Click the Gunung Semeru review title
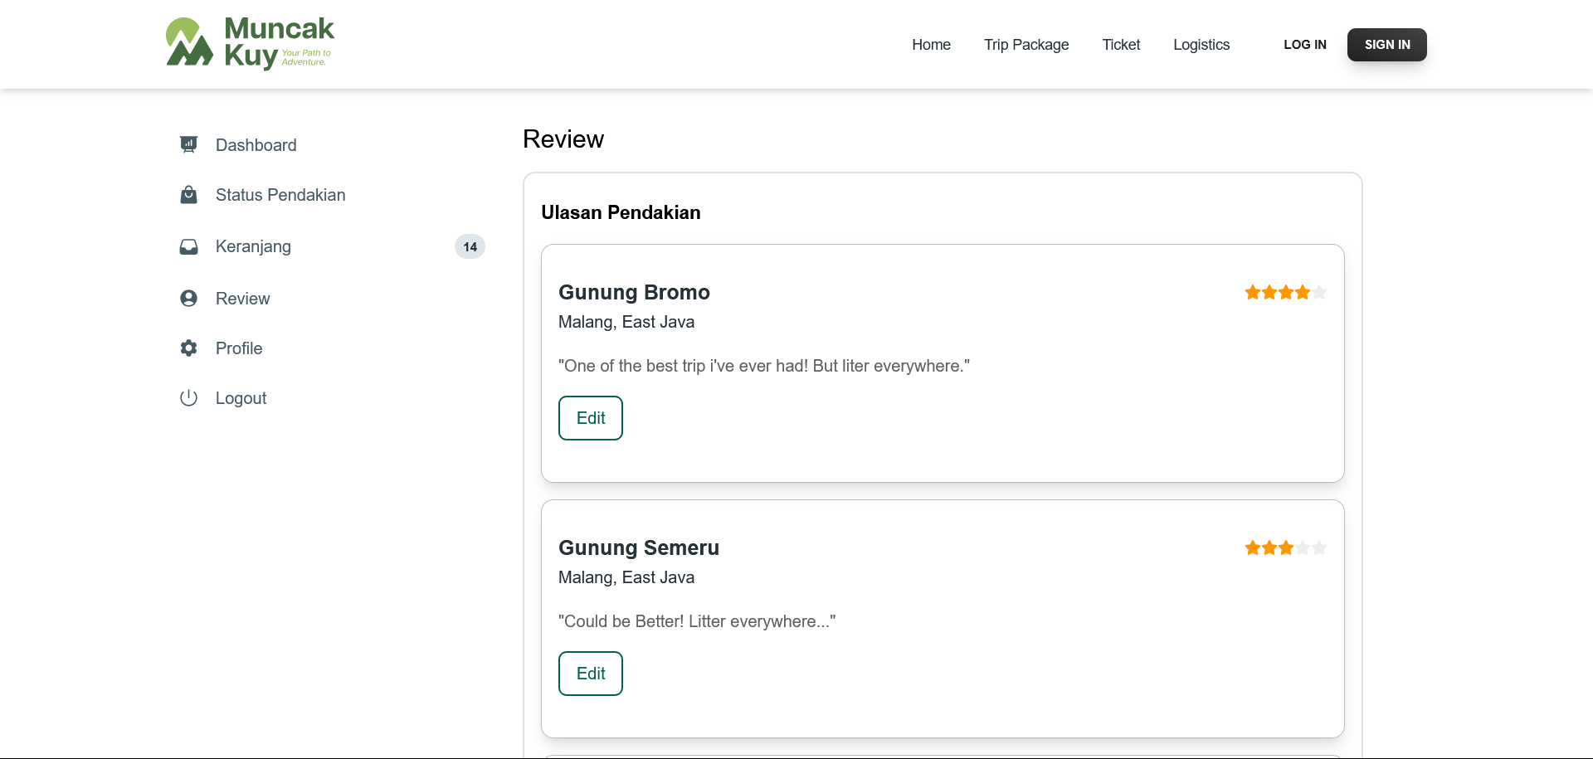 click(639, 547)
